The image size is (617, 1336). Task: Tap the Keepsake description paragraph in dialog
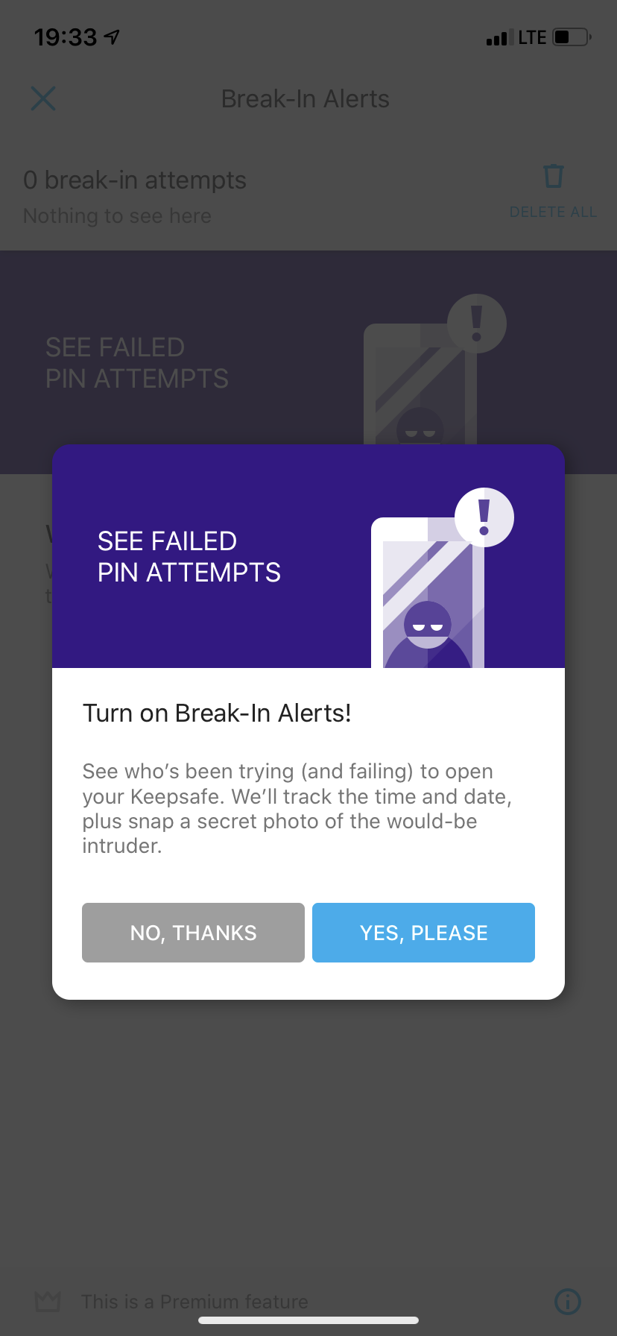point(297,808)
